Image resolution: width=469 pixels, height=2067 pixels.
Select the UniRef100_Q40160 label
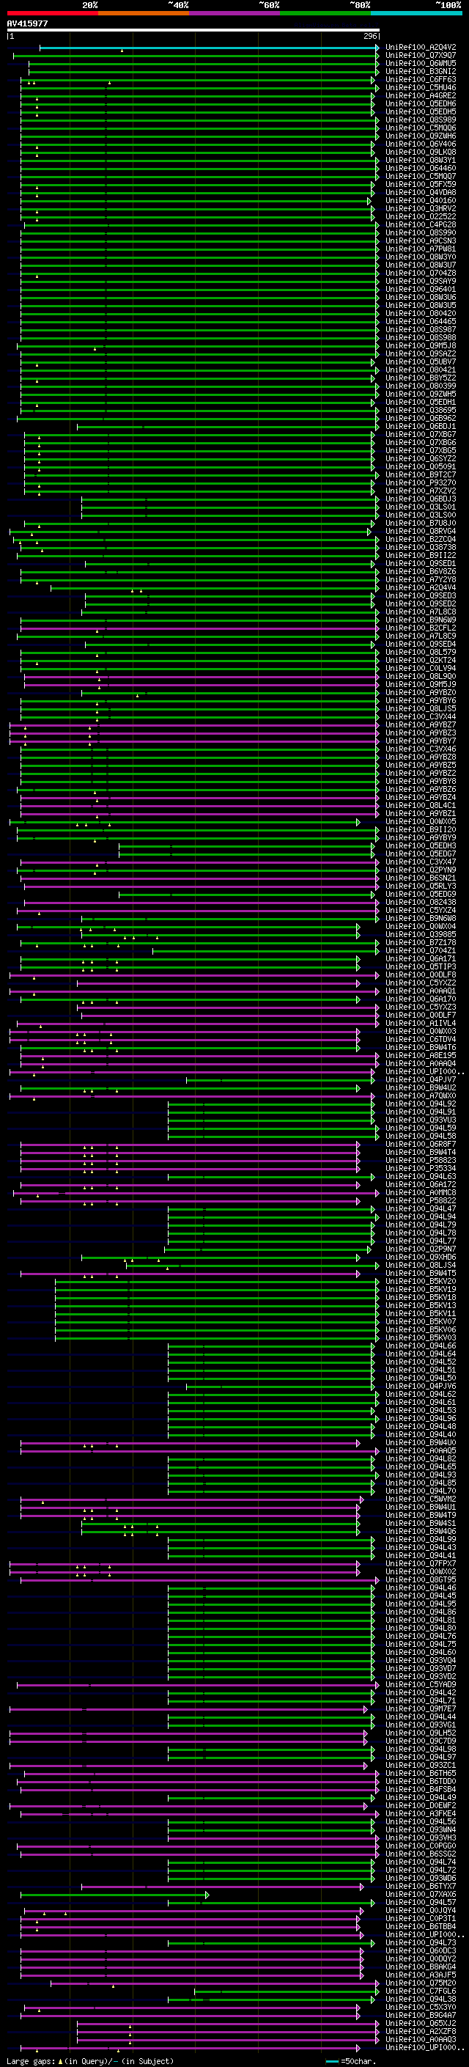(421, 201)
